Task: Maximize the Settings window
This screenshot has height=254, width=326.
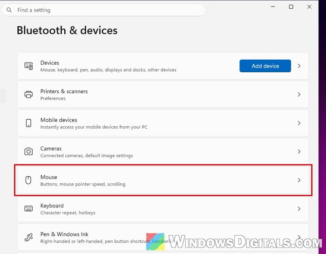Action: (x=291, y=7)
